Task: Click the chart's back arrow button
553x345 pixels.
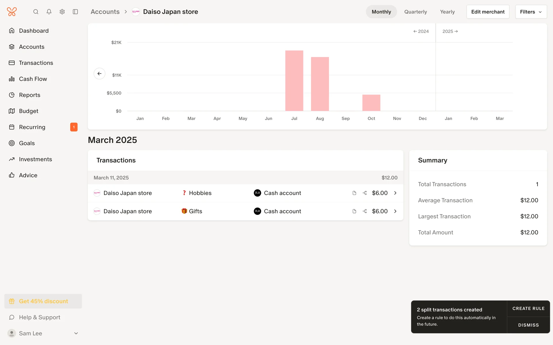Action: [x=99, y=74]
